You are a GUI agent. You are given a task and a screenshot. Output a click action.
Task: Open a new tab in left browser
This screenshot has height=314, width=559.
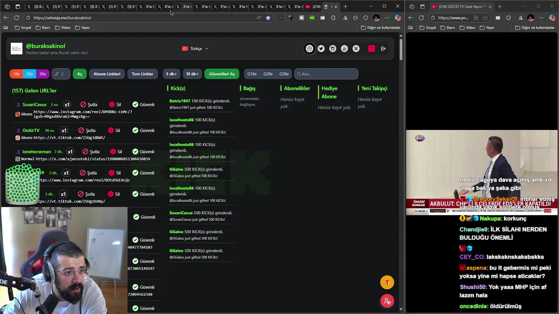point(345,7)
